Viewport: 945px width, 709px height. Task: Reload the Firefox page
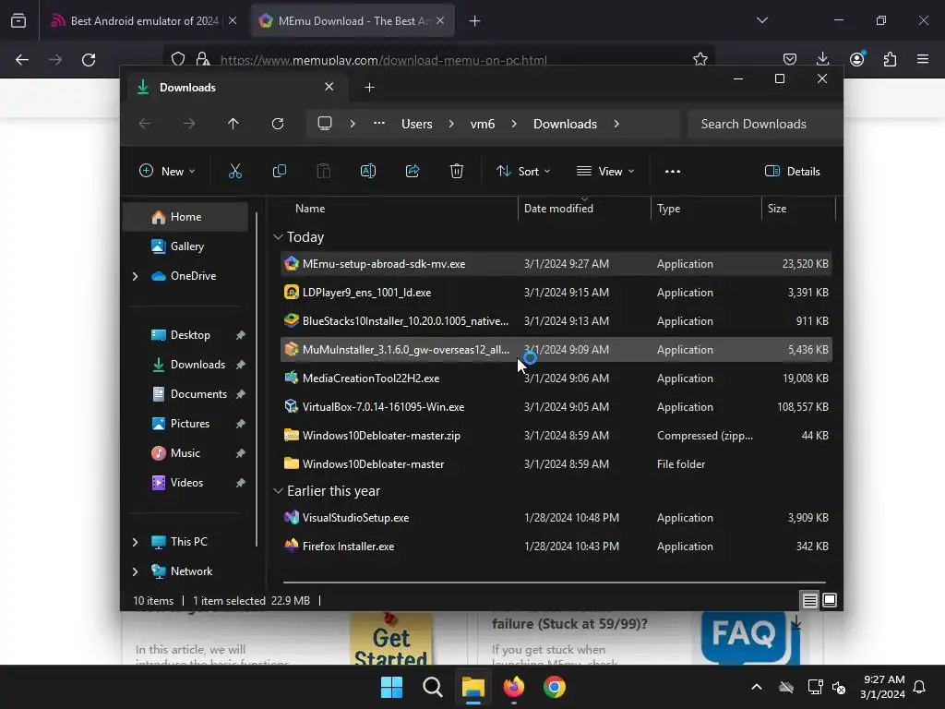point(89,60)
